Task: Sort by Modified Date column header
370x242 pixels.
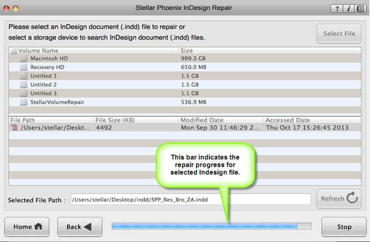Action: pyautogui.click(x=201, y=120)
